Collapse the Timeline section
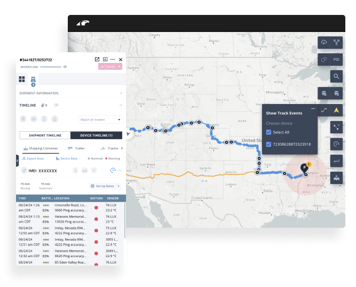 [x=121, y=105]
